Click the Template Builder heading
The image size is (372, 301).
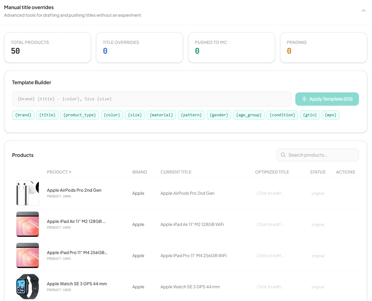[32, 82]
